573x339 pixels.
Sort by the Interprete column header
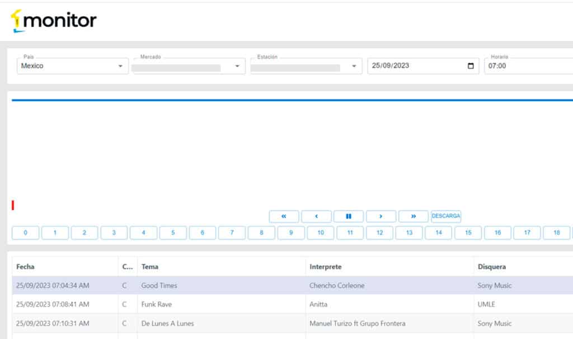pos(325,267)
